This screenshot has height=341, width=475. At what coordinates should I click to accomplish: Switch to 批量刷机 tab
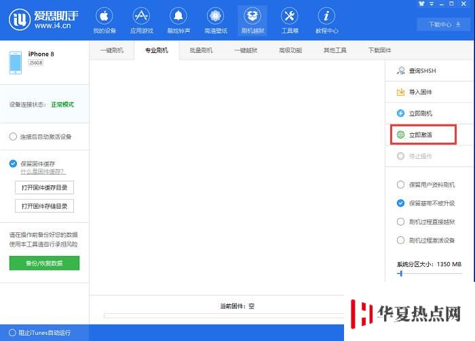click(x=201, y=50)
